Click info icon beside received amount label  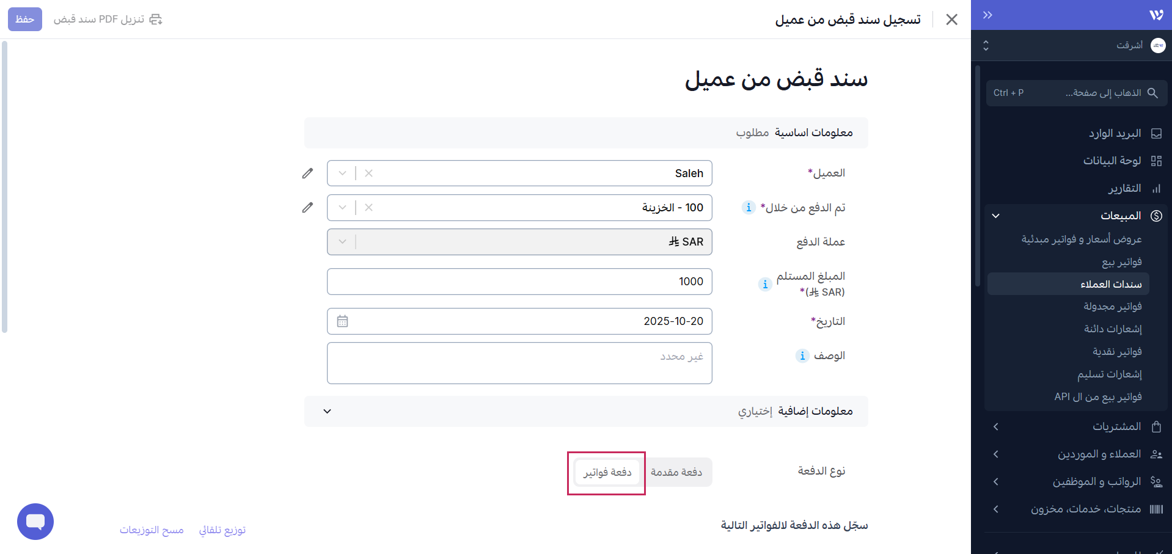(765, 284)
